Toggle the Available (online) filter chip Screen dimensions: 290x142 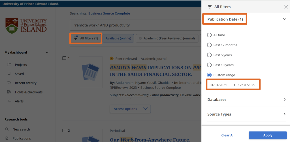[118, 38]
